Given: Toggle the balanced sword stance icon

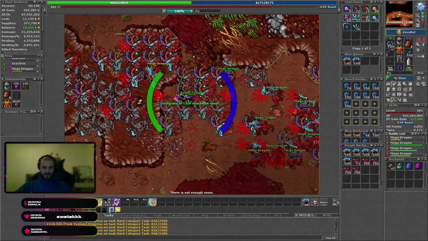Looking at the screenshot, I should [x=418, y=45].
